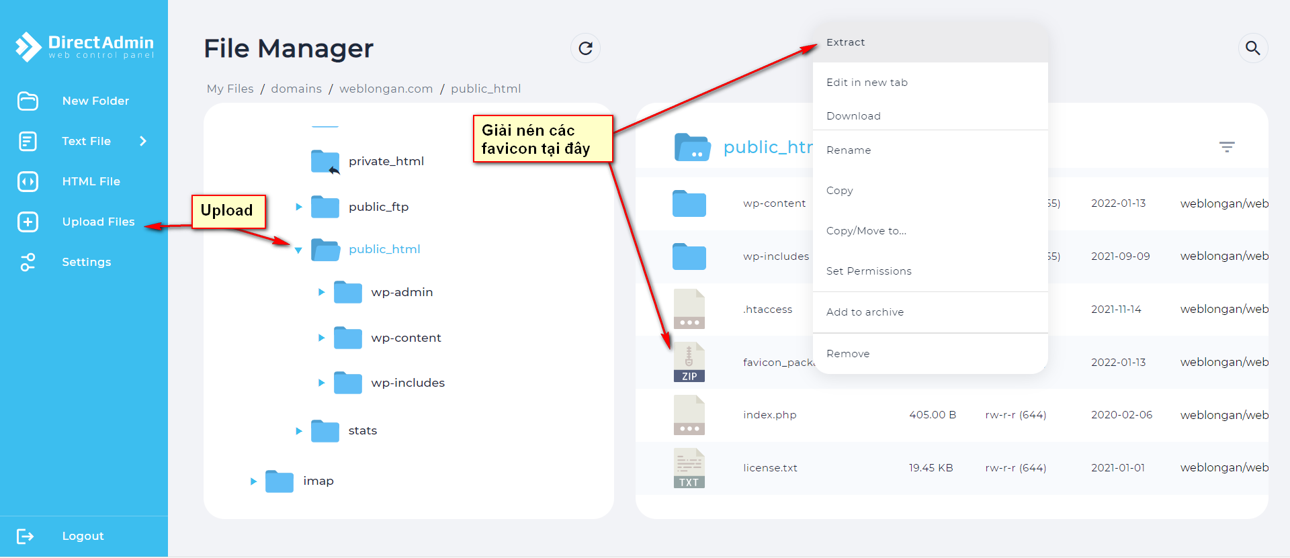
Task: Expand the wp-includes tree node
Action: (321, 383)
